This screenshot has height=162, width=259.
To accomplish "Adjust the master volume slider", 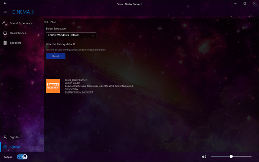I will 231,156.
